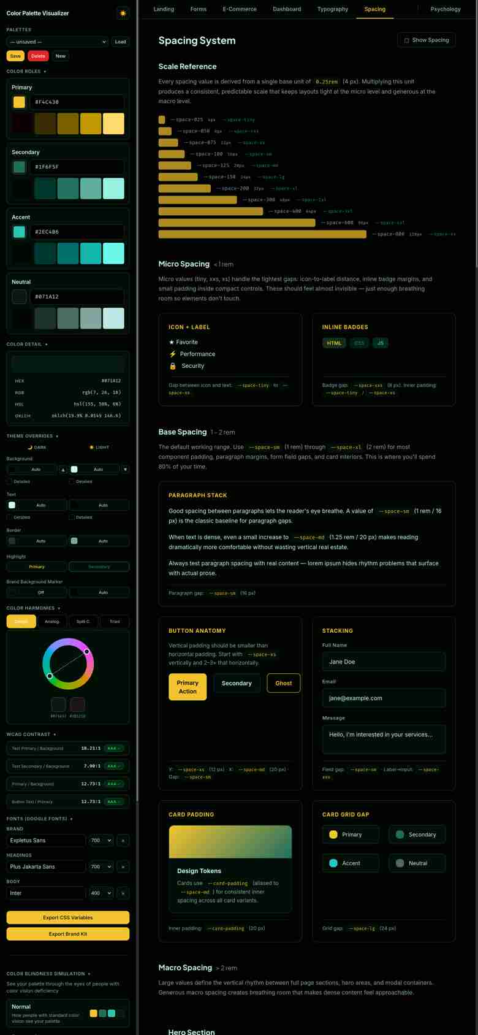Switch to the Typography tab

tap(333, 9)
